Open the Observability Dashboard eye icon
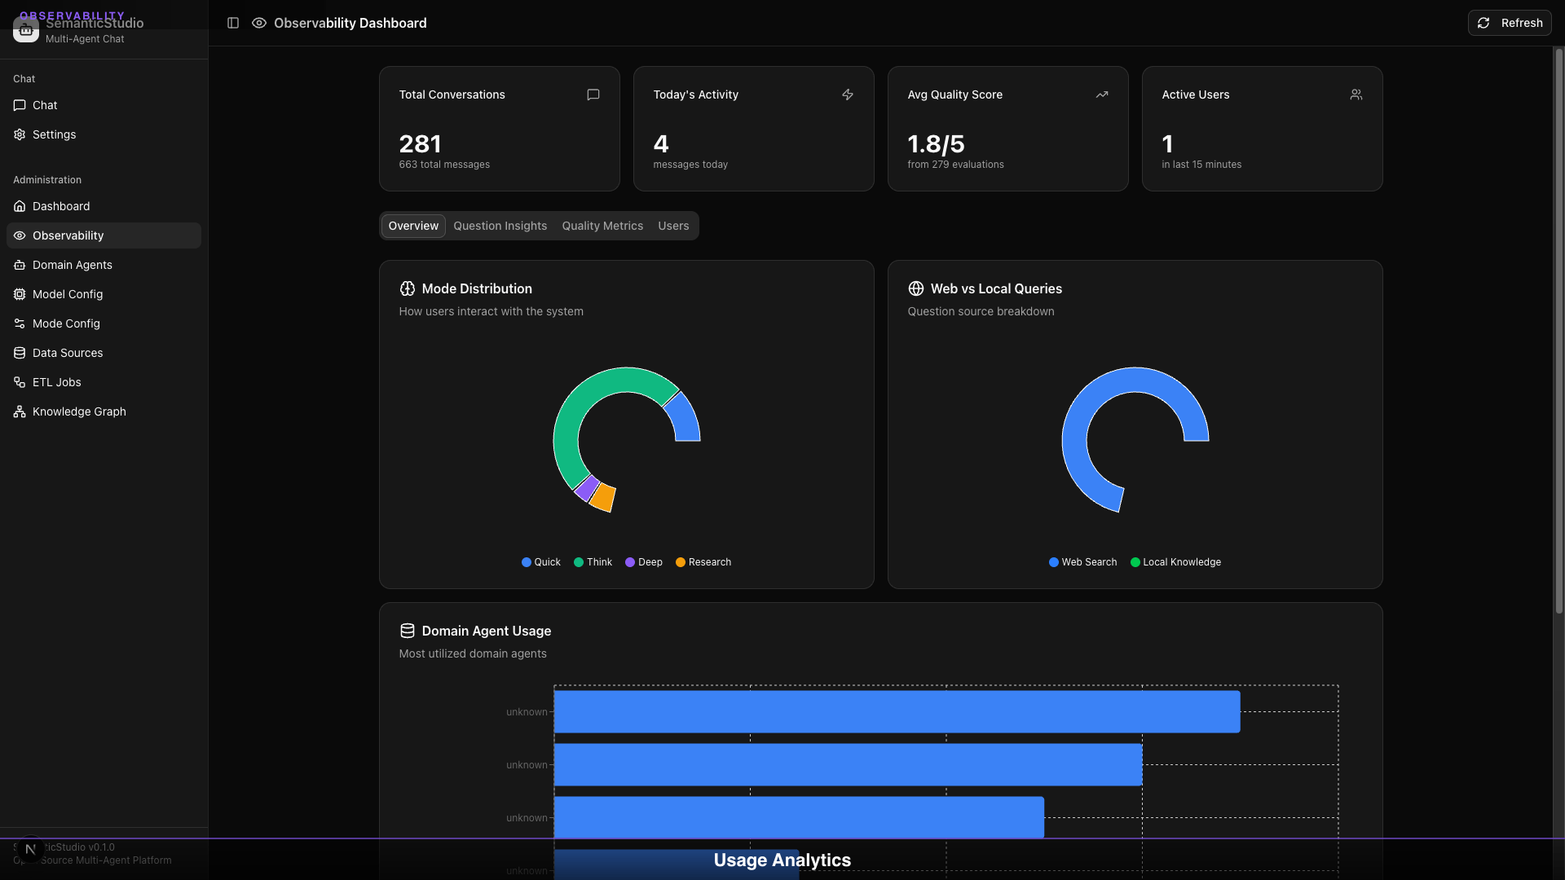 [258, 23]
